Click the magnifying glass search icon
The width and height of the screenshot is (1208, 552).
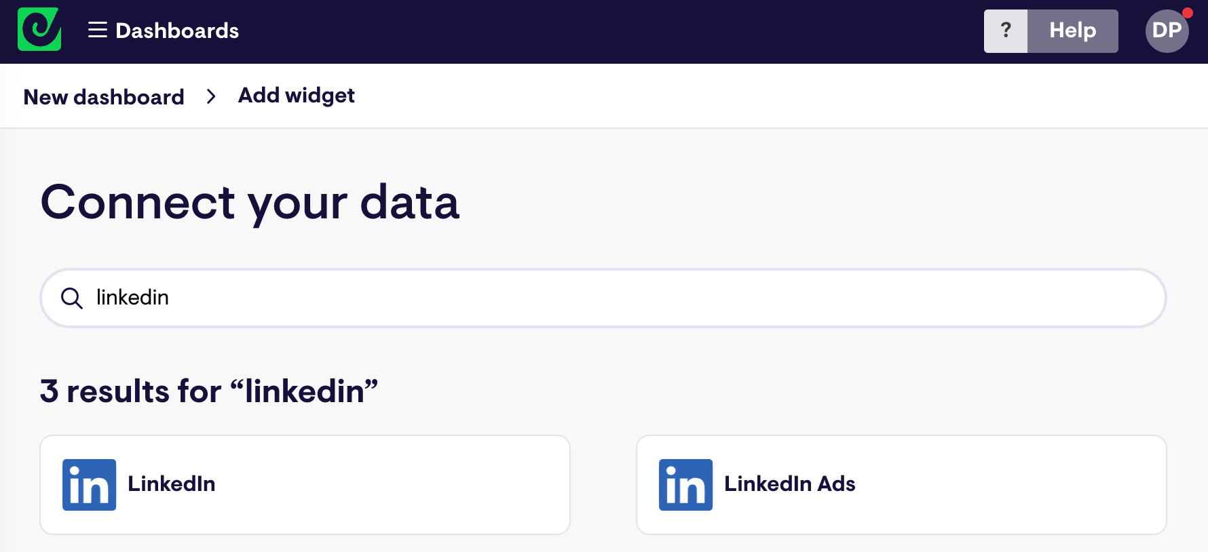click(71, 298)
